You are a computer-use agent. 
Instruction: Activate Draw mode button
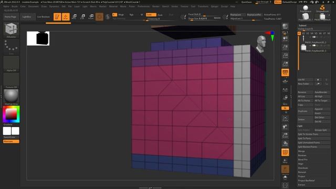point(66,17)
